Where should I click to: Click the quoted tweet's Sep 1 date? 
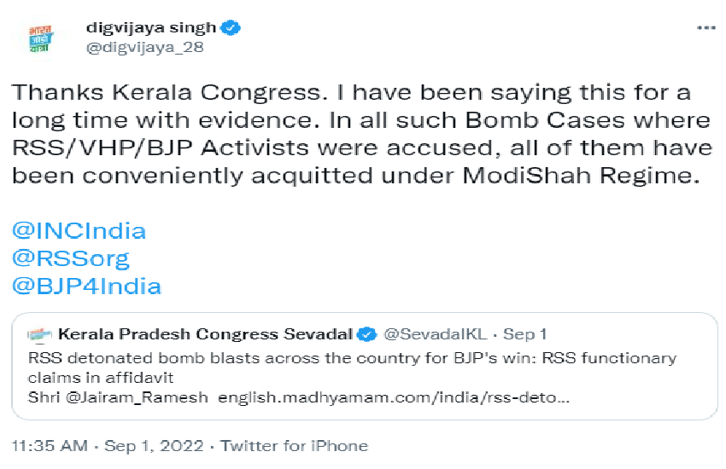(x=529, y=333)
